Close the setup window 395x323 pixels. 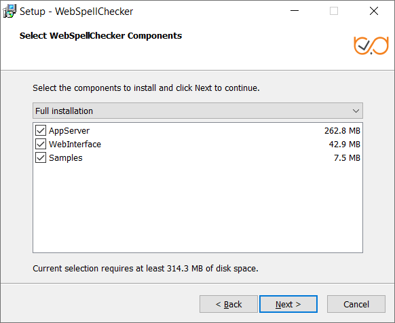click(374, 11)
